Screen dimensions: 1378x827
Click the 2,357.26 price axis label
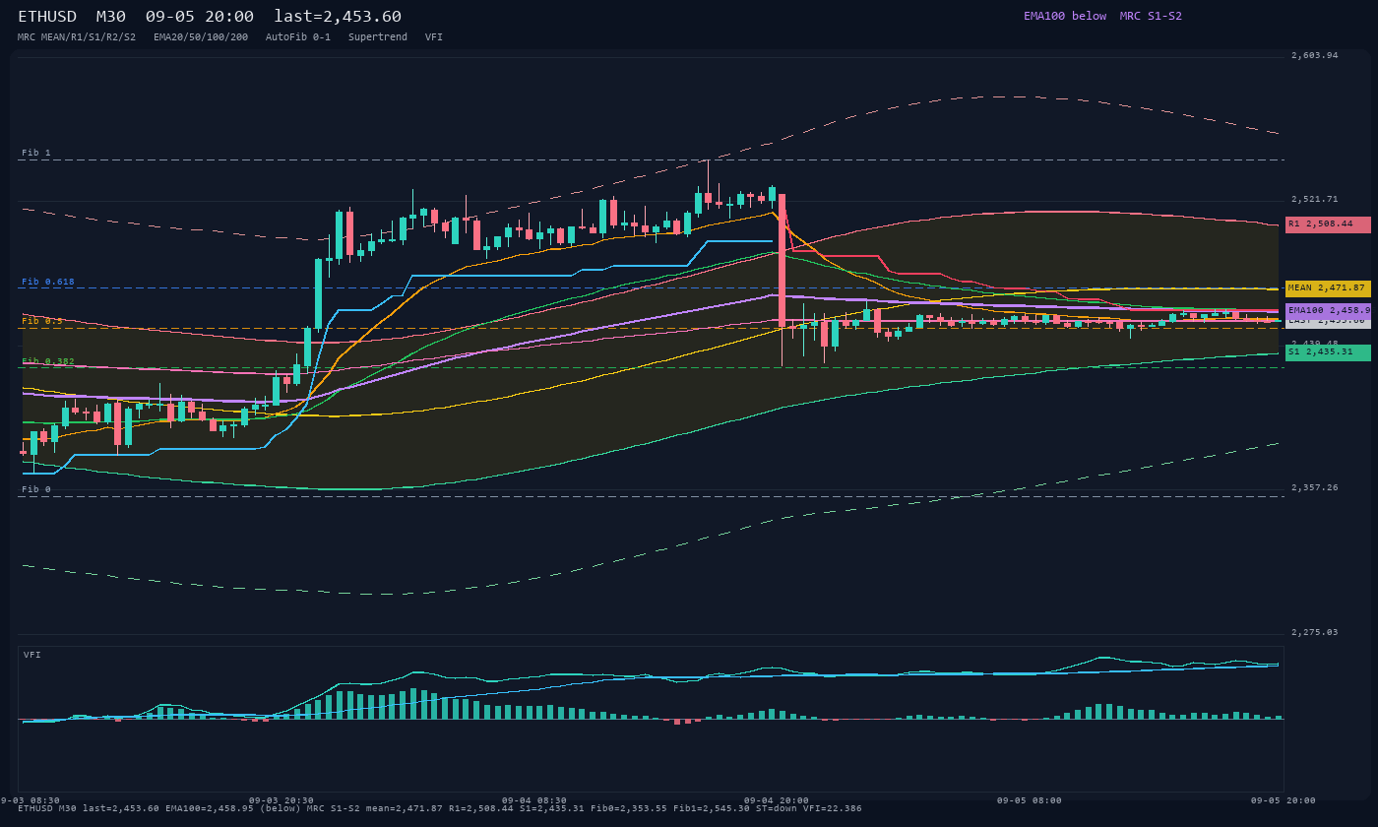click(x=1315, y=487)
